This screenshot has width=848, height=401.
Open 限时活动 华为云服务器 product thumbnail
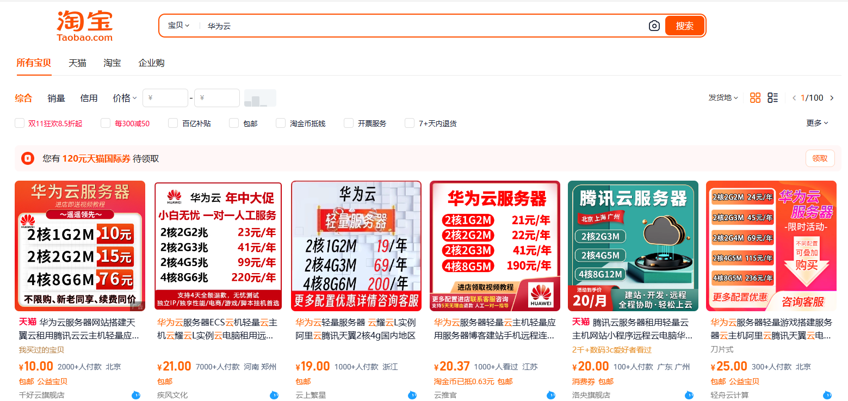click(x=771, y=246)
